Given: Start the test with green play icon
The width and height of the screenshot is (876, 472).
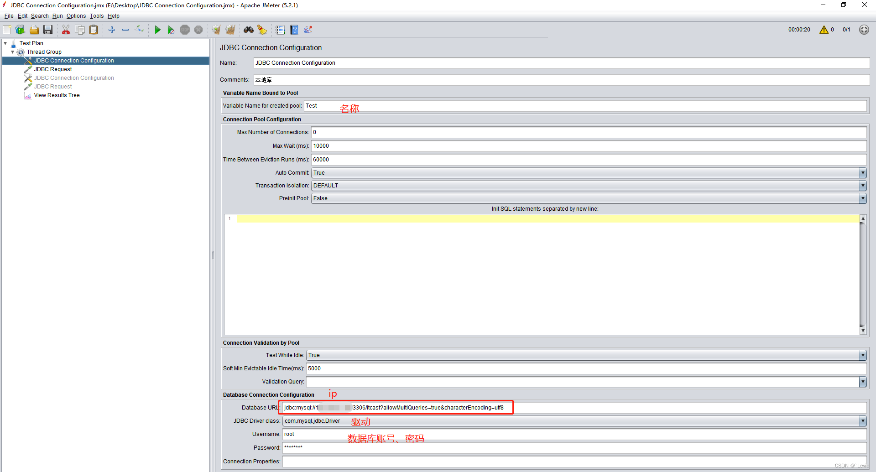Looking at the screenshot, I should click(x=157, y=30).
